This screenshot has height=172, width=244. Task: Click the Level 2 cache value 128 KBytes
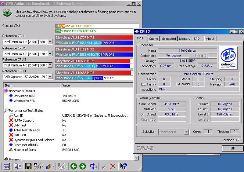point(225,114)
